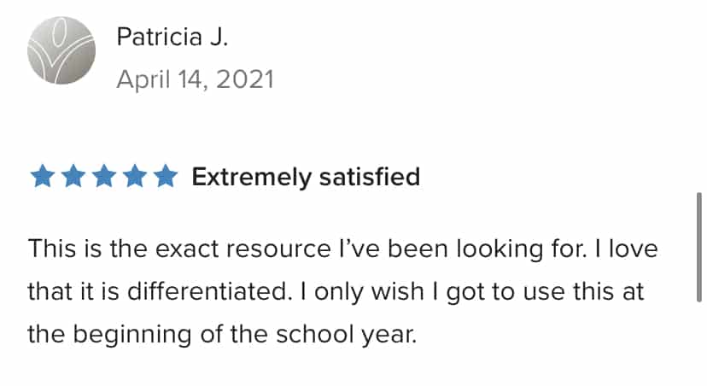The height and width of the screenshot is (386, 707).
Task: Click the last line mentioning school year
Action: click(222, 335)
